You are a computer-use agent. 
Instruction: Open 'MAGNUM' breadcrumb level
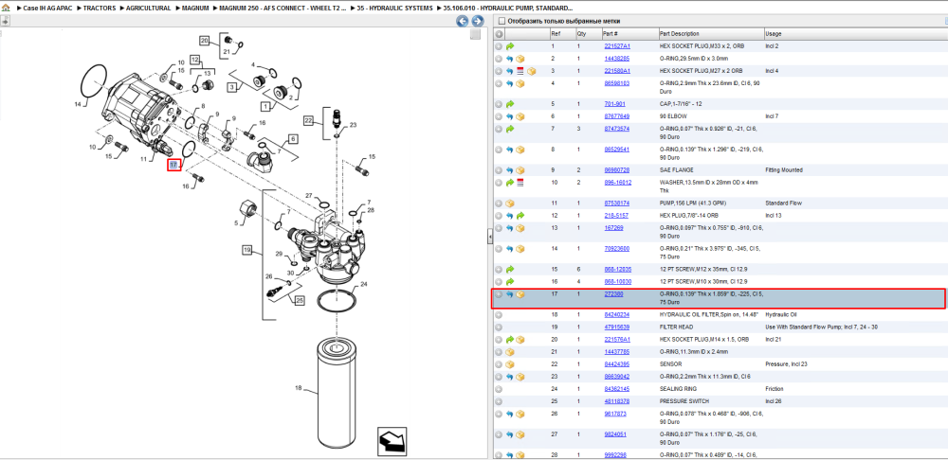click(x=195, y=9)
